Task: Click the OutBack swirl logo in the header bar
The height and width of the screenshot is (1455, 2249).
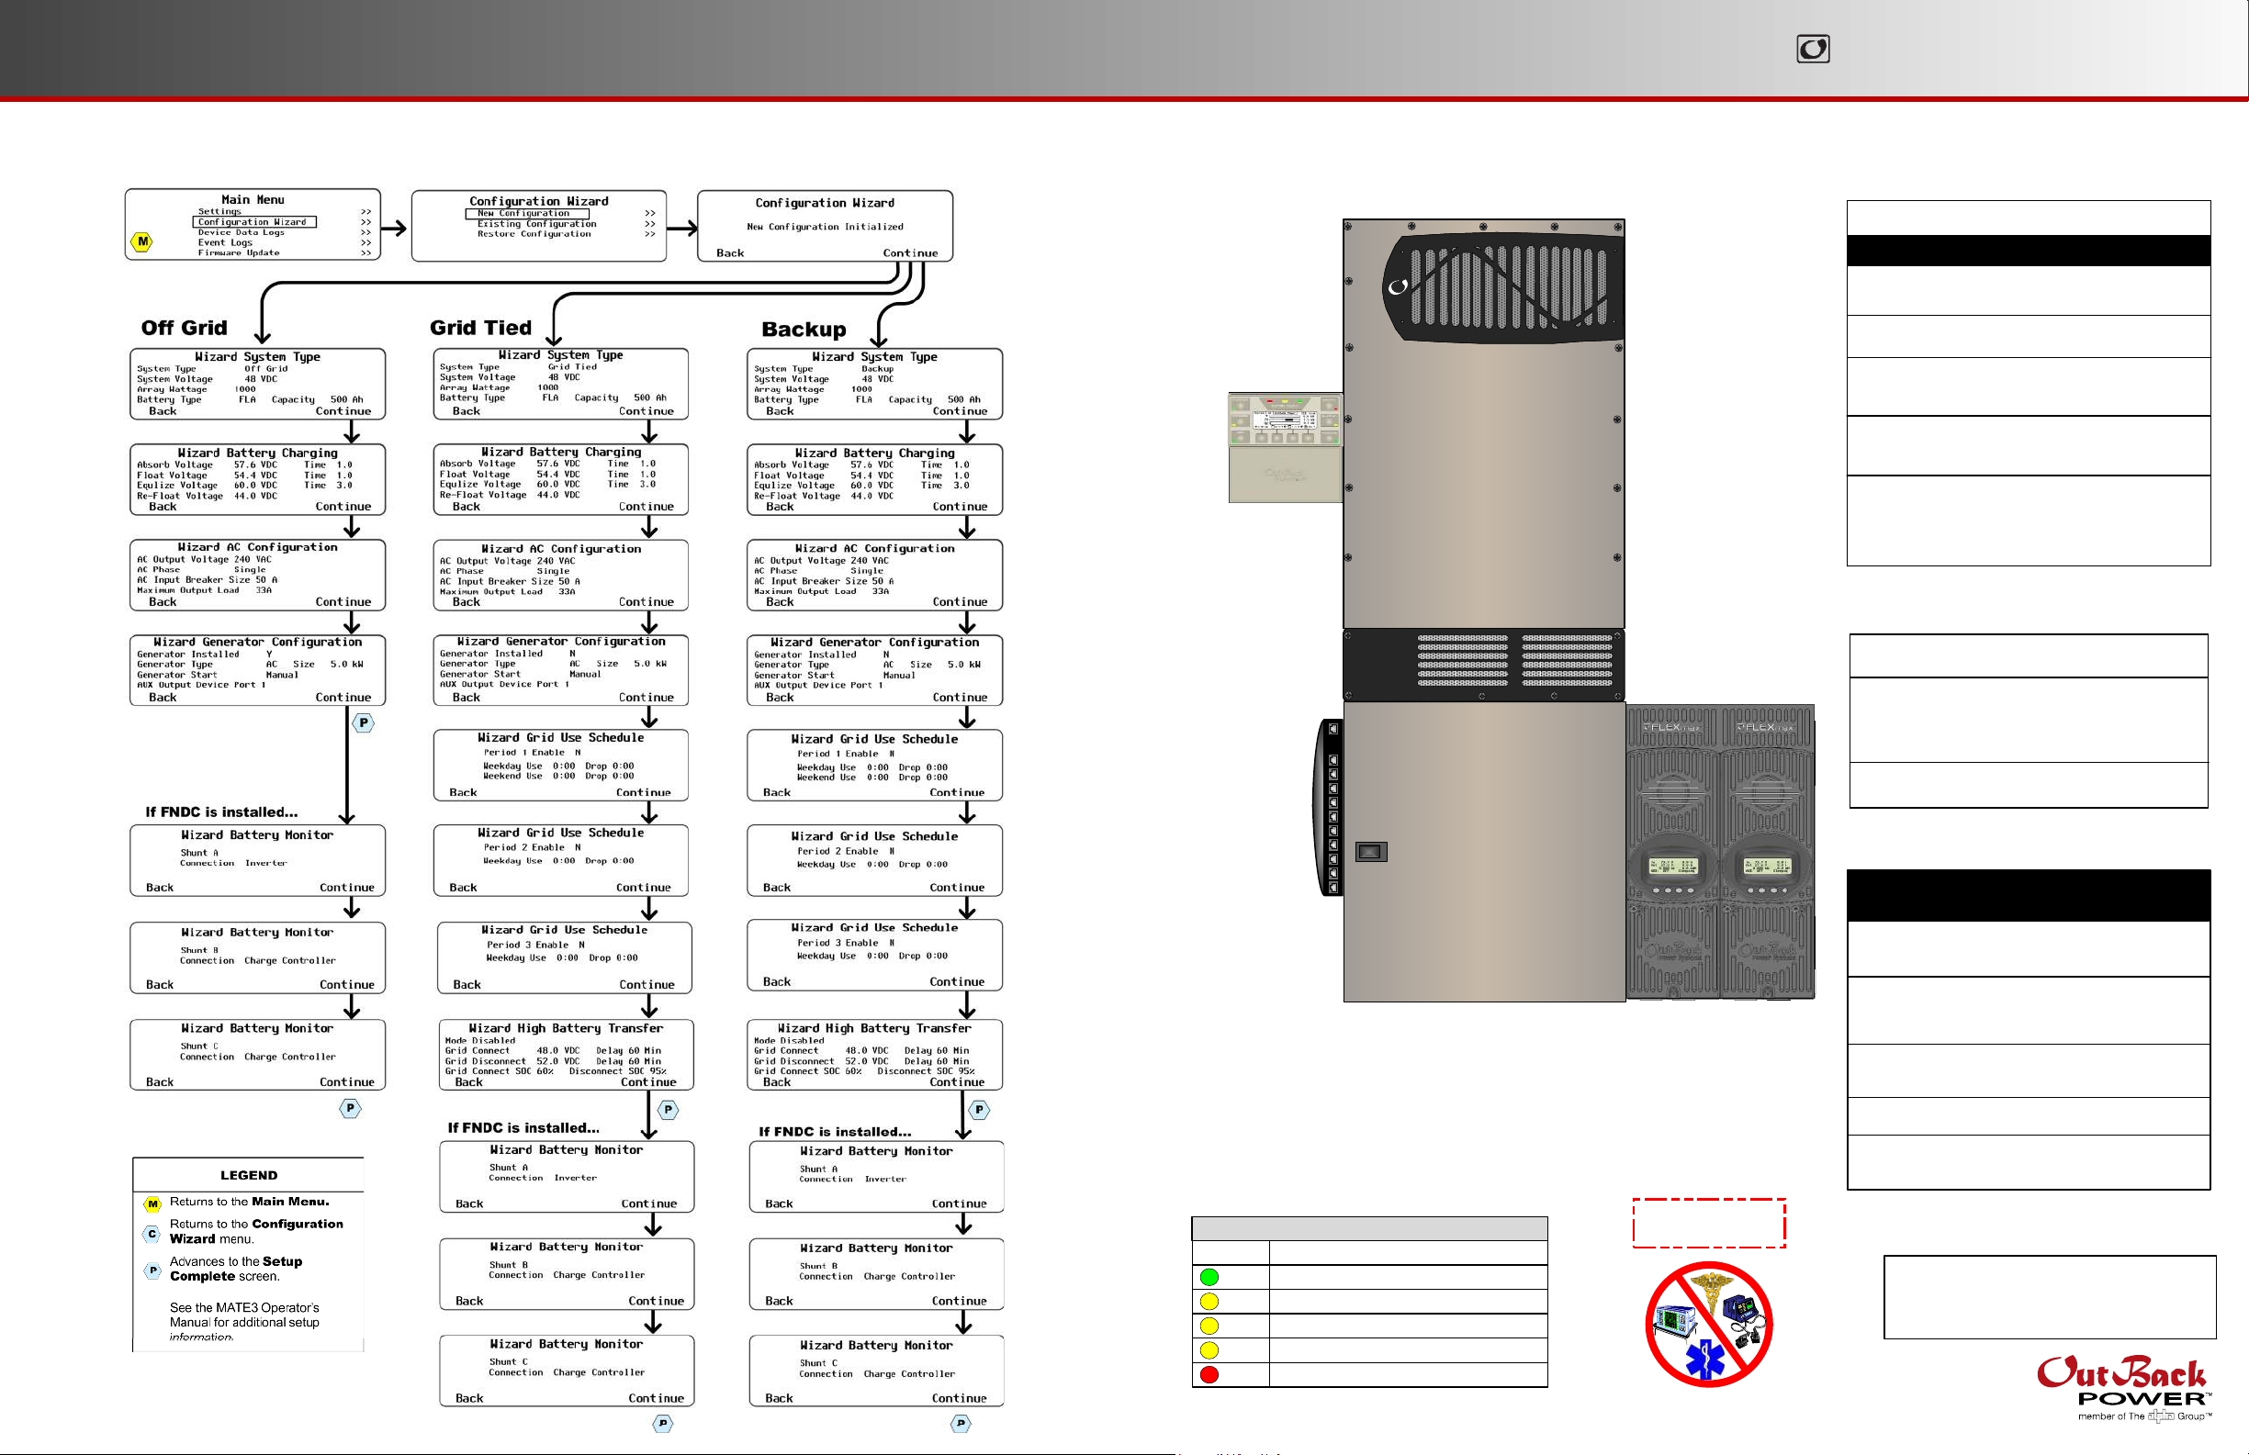Action: pyautogui.click(x=1813, y=50)
